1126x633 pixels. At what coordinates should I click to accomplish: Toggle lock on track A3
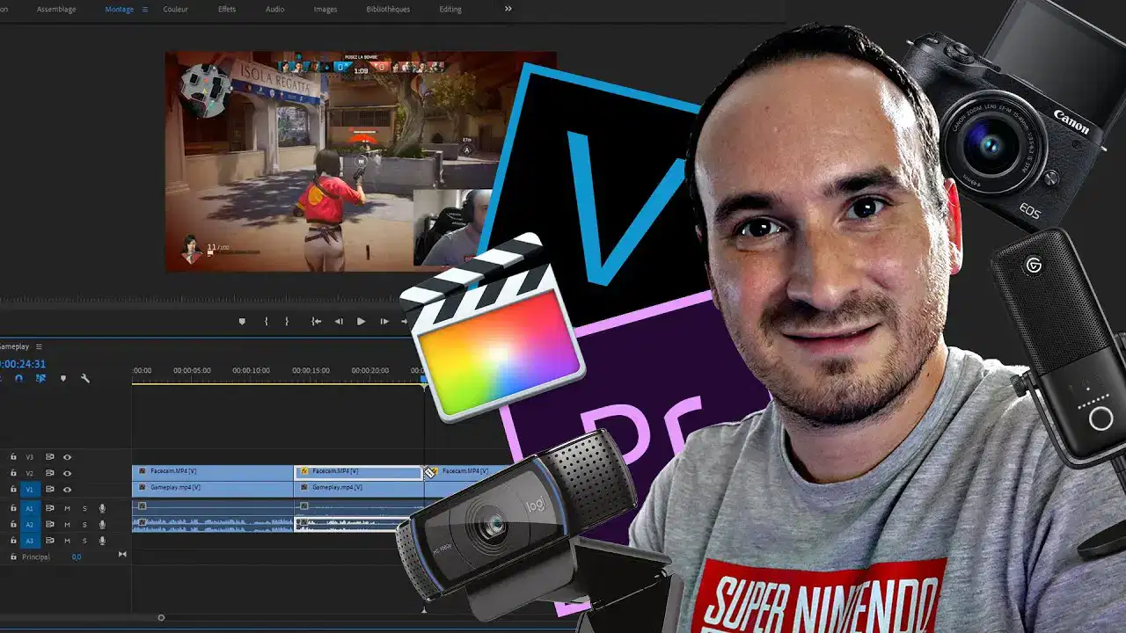[x=13, y=541]
